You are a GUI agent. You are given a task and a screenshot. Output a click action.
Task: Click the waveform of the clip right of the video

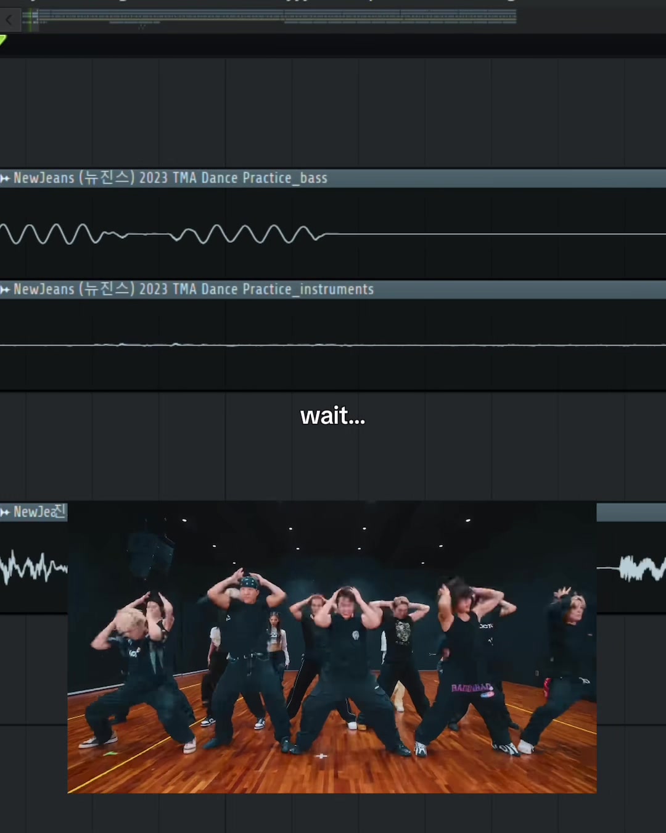[x=632, y=568]
